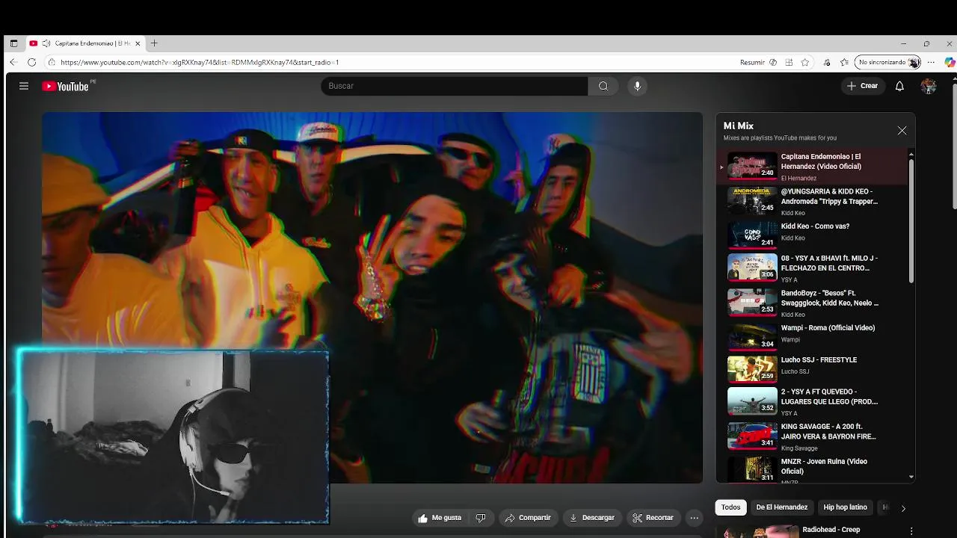The height and width of the screenshot is (538, 957).
Task: Close the Capitana Endemoniao browser tab
Action: [x=138, y=43]
